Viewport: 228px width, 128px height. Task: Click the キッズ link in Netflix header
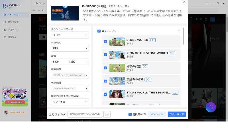[199, 19]
